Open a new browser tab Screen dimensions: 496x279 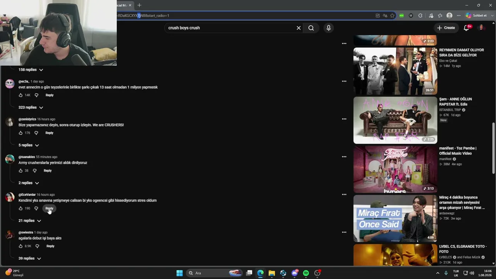pos(139,5)
